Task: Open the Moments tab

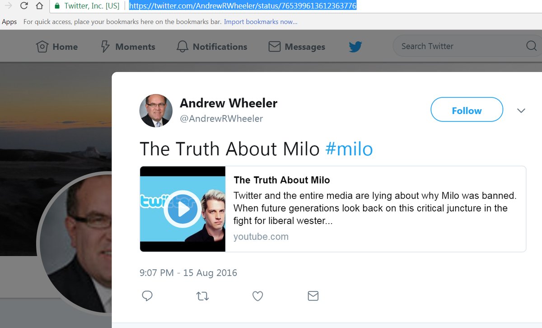Action: click(x=127, y=47)
